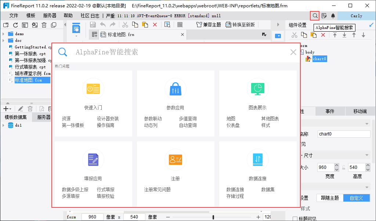
Task: Open the blue dropdown button near tab bar
Action: [278, 36]
